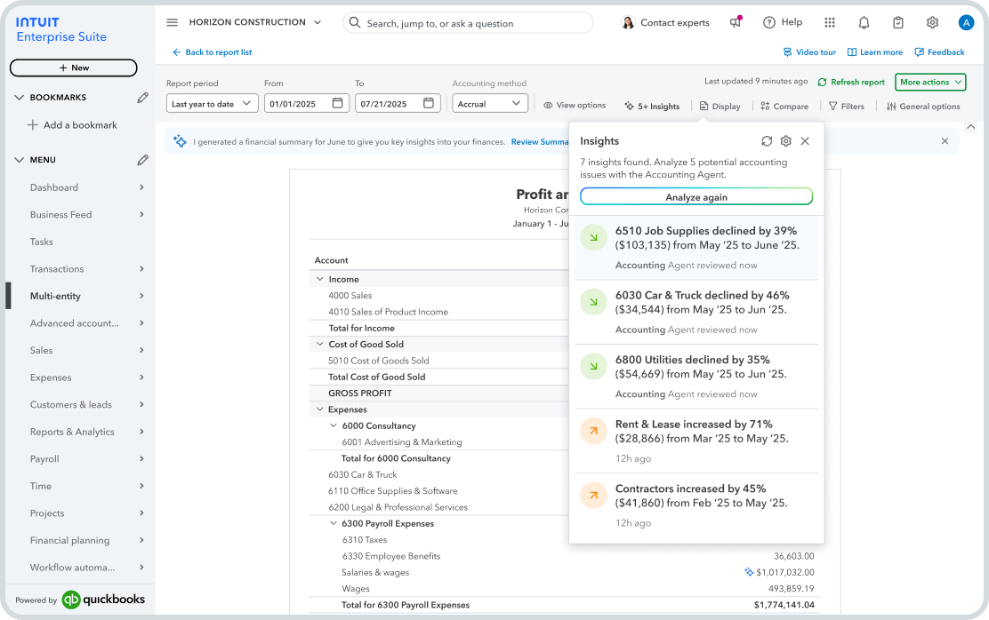
Task: Open the apps grid icon
Action: (x=830, y=22)
